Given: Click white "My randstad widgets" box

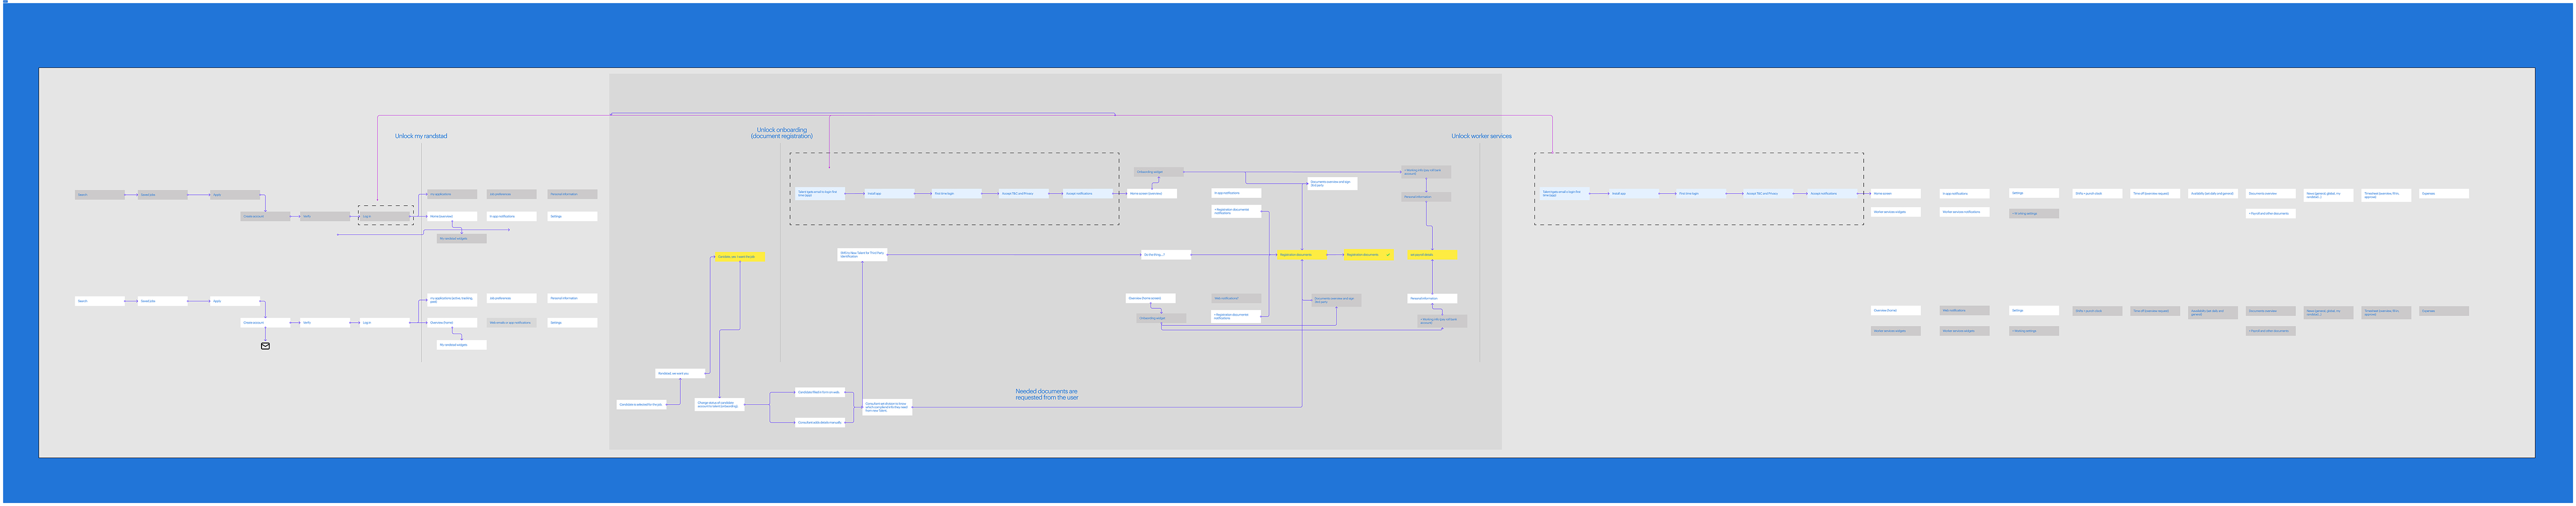Looking at the screenshot, I should (462, 344).
